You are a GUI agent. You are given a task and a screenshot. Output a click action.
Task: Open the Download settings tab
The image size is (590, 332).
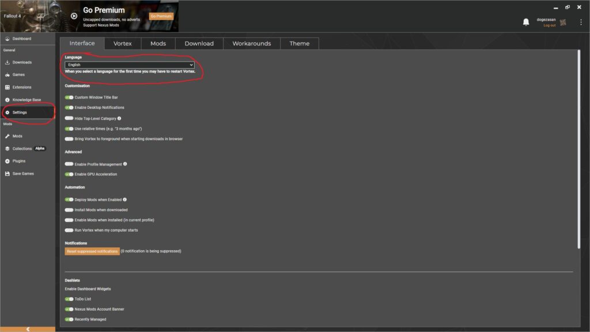click(x=199, y=44)
